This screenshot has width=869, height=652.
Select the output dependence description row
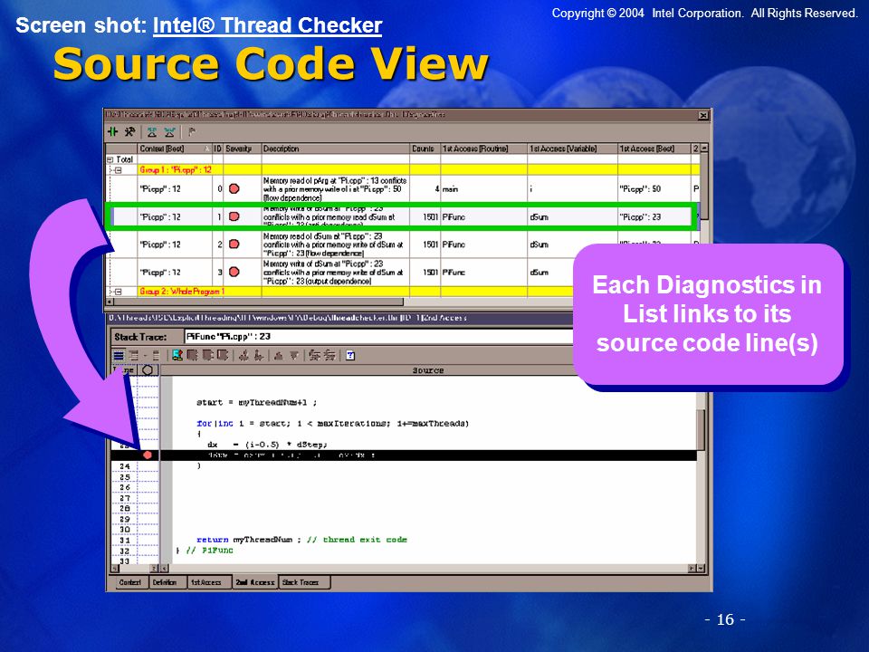coord(335,272)
